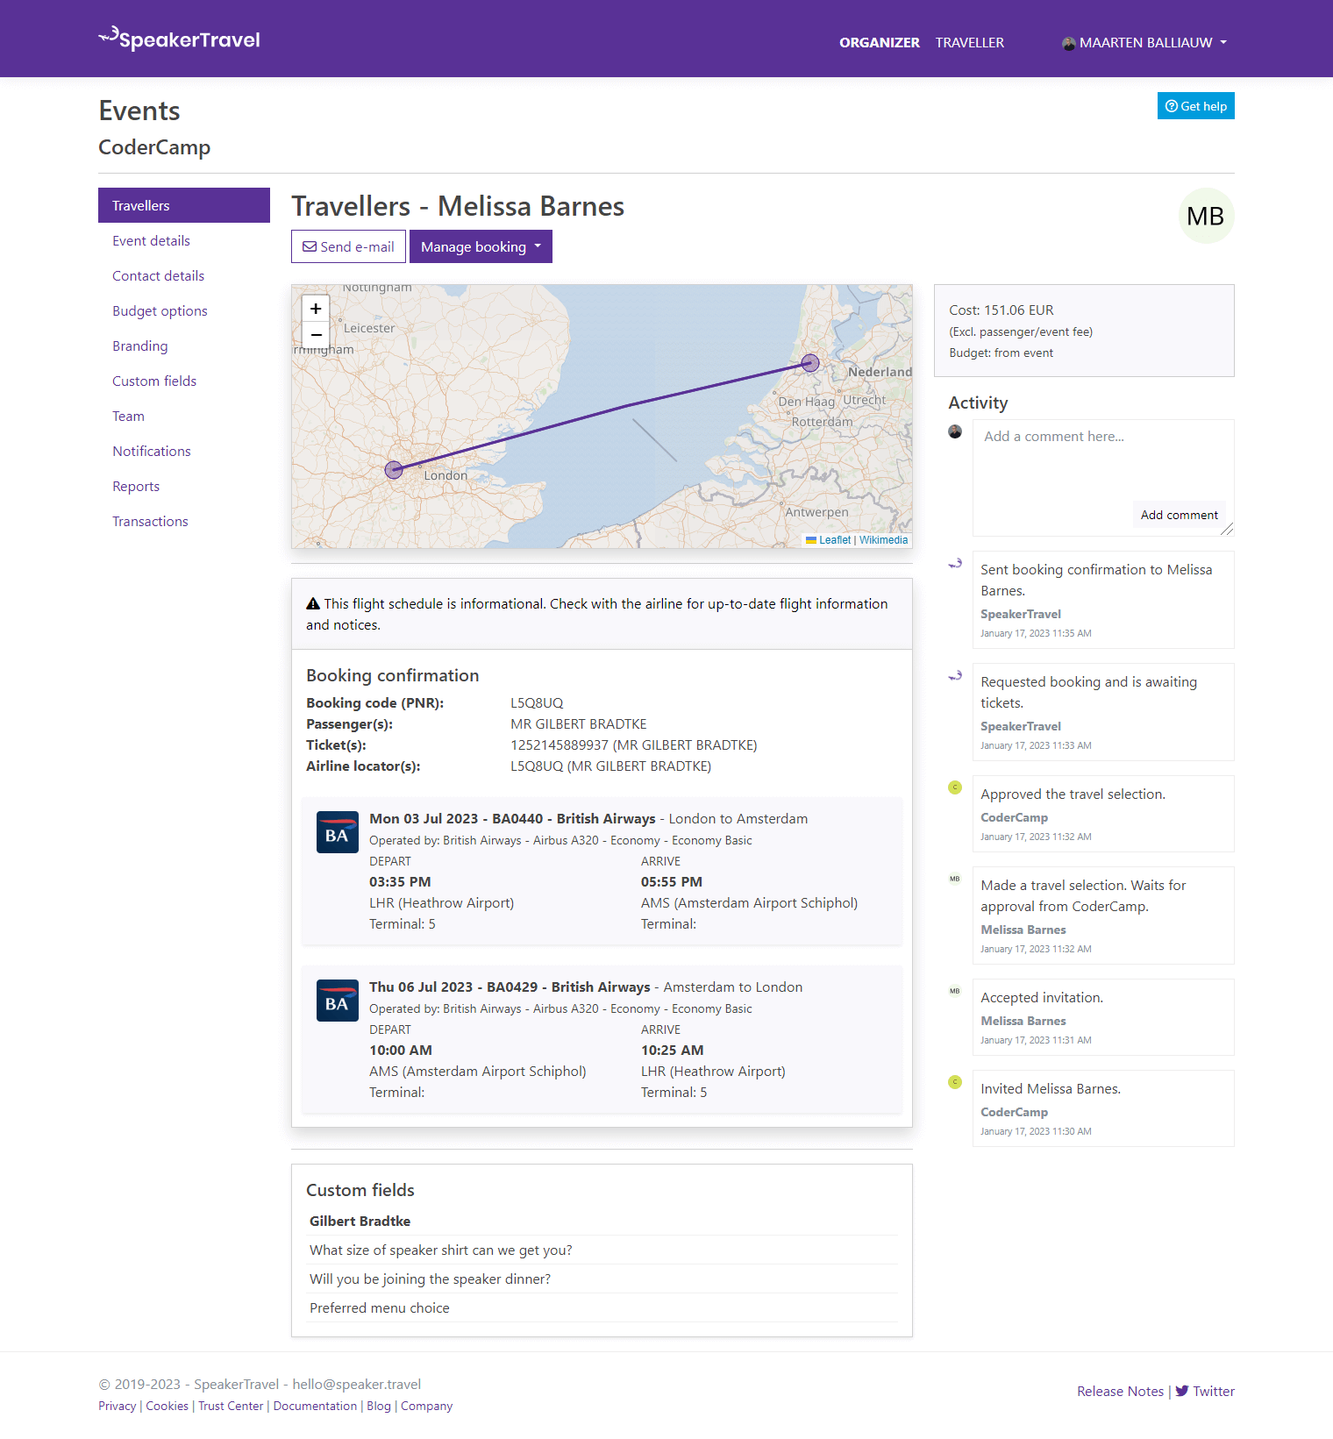Click the Send e-mail button
Image resolution: width=1333 pixels, height=1439 pixels.
tap(348, 246)
